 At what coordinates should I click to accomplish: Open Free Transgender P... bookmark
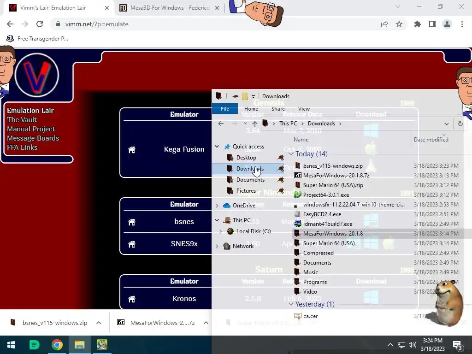37,39
